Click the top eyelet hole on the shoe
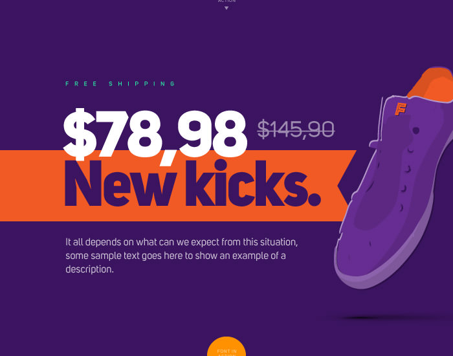 click(416, 130)
